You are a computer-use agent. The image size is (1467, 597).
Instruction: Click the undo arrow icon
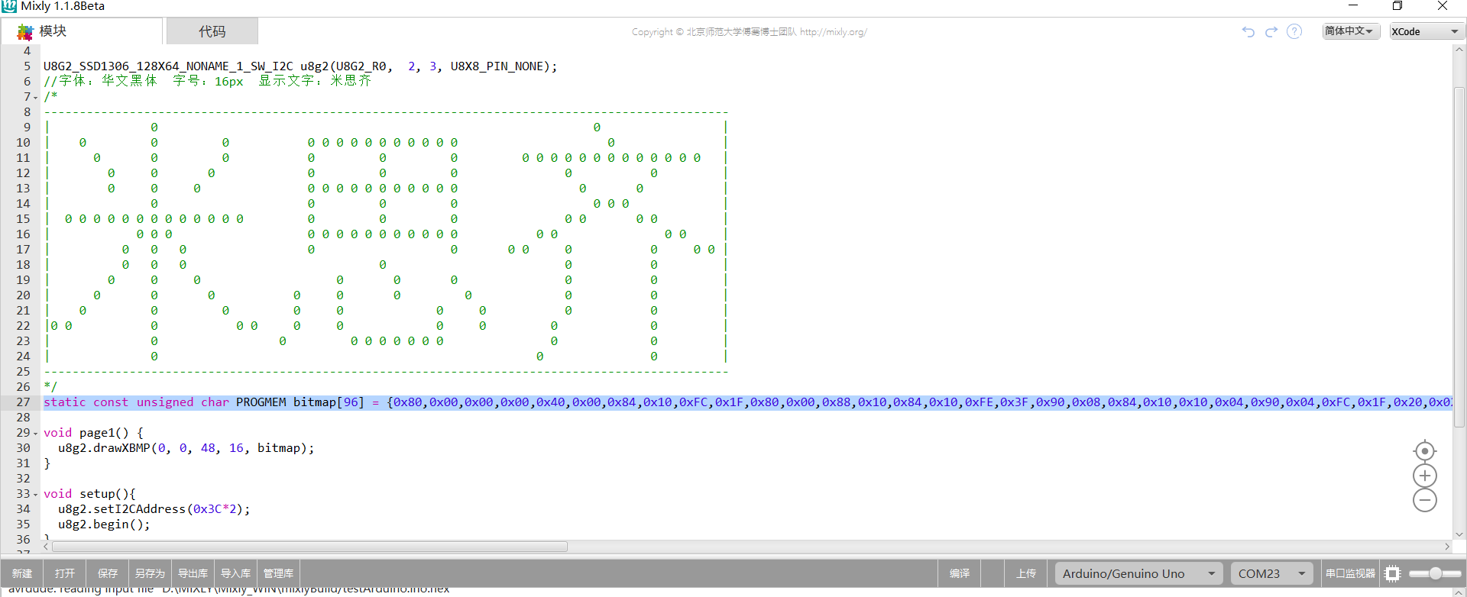(x=1248, y=31)
